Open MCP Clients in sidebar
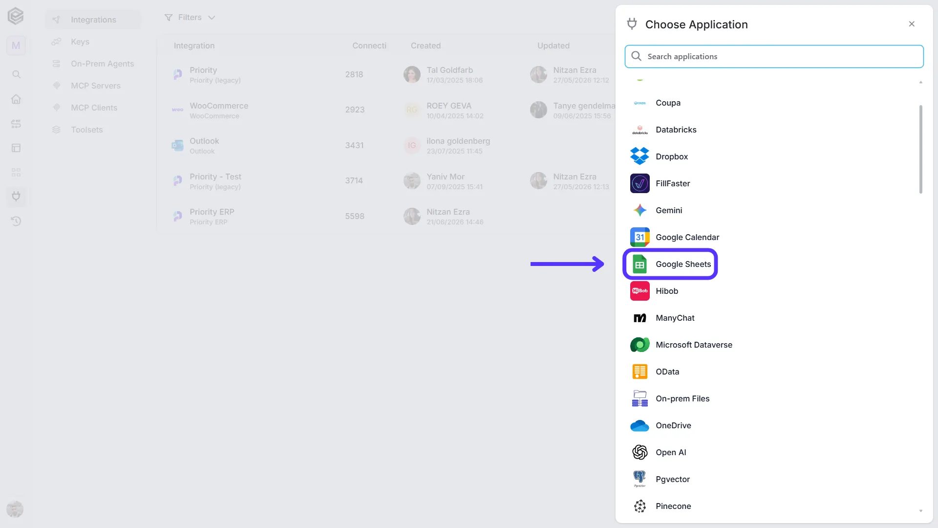 (x=93, y=108)
